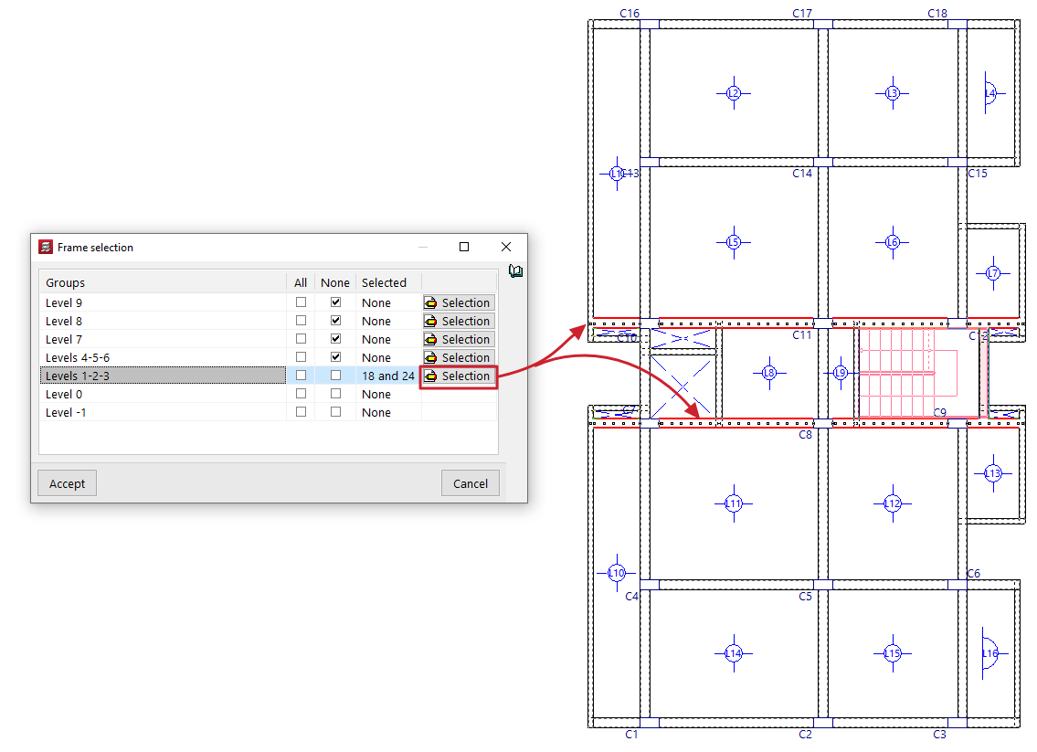Click slab marker L14 in the plan
The image size is (1037, 752).
coord(734,653)
